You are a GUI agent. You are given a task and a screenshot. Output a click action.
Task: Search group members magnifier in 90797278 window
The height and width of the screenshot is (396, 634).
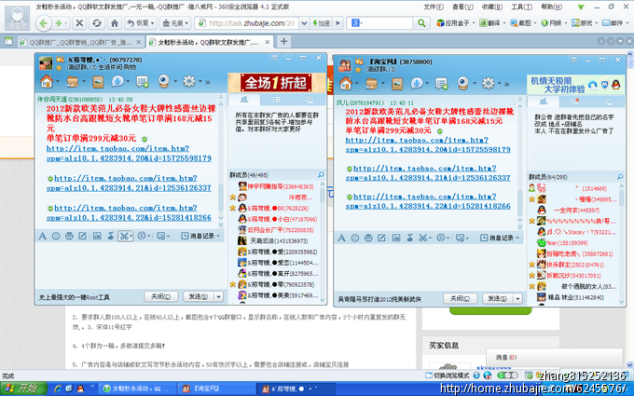click(x=321, y=174)
